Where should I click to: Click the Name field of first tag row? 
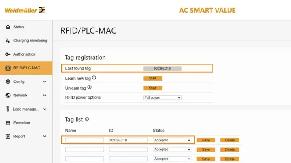click(84, 140)
